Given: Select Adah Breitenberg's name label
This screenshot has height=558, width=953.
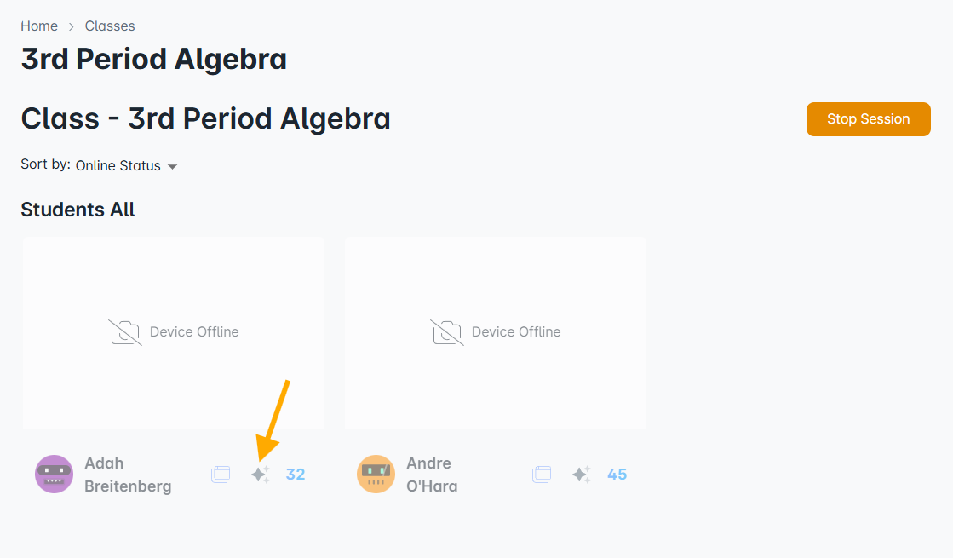Looking at the screenshot, I should point(128,475).
